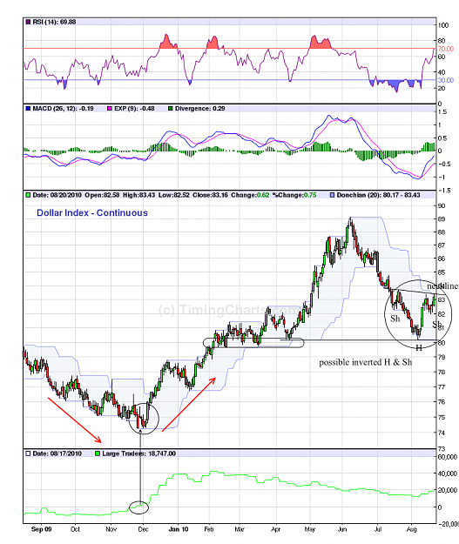The image size is (459, 544).
Task: Click the 'Jun' date axis label
Action: point(342,529)
